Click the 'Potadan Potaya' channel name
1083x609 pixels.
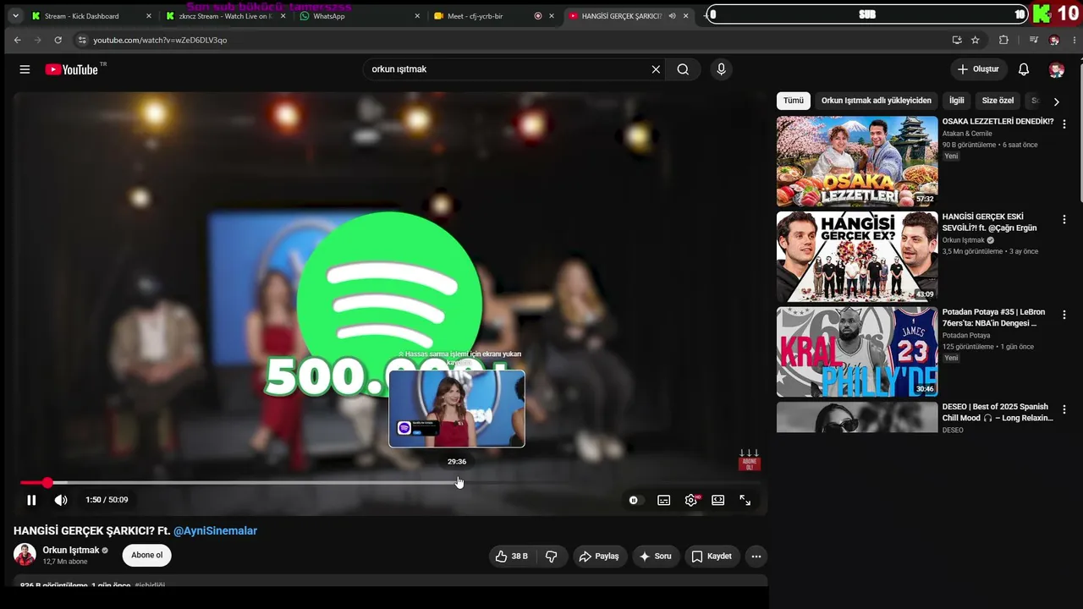pos(966,336)
